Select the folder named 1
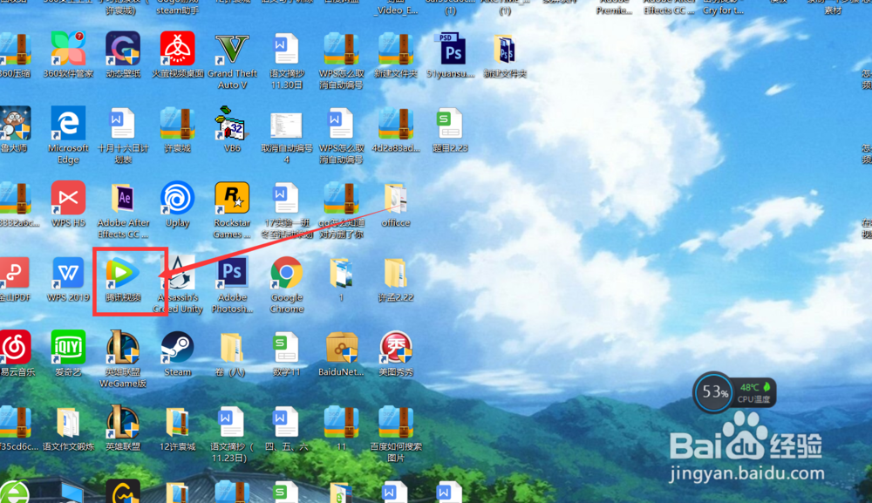872x503 pixels. click(x=341, y=272)
